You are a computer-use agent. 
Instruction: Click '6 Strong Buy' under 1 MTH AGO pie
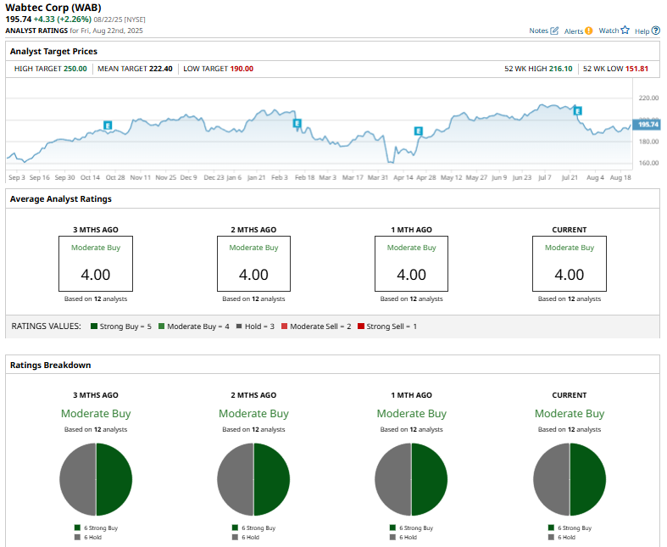click(416, 527)
